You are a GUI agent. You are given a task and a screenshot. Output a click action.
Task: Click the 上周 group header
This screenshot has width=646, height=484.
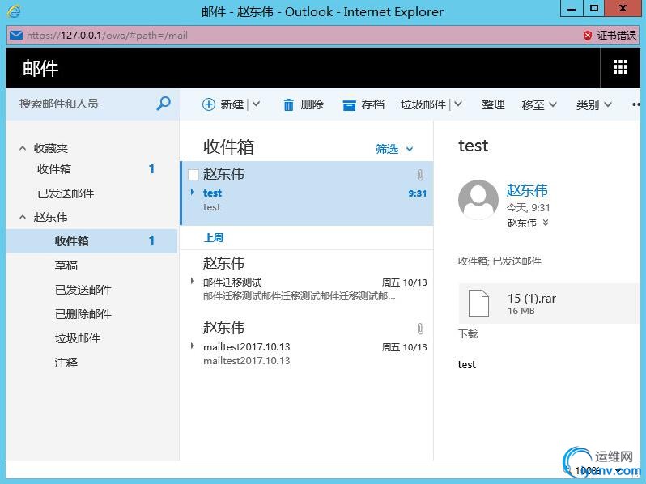point(214,238)
